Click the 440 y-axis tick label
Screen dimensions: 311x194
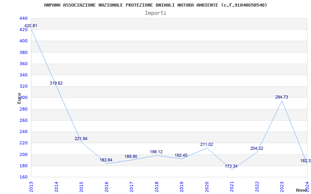coord(23,18)
